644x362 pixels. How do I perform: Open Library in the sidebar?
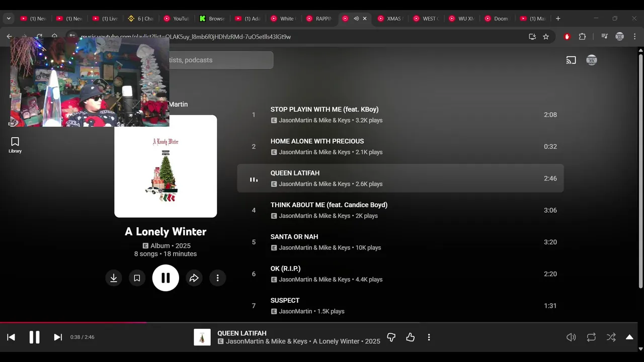point(15,145)
